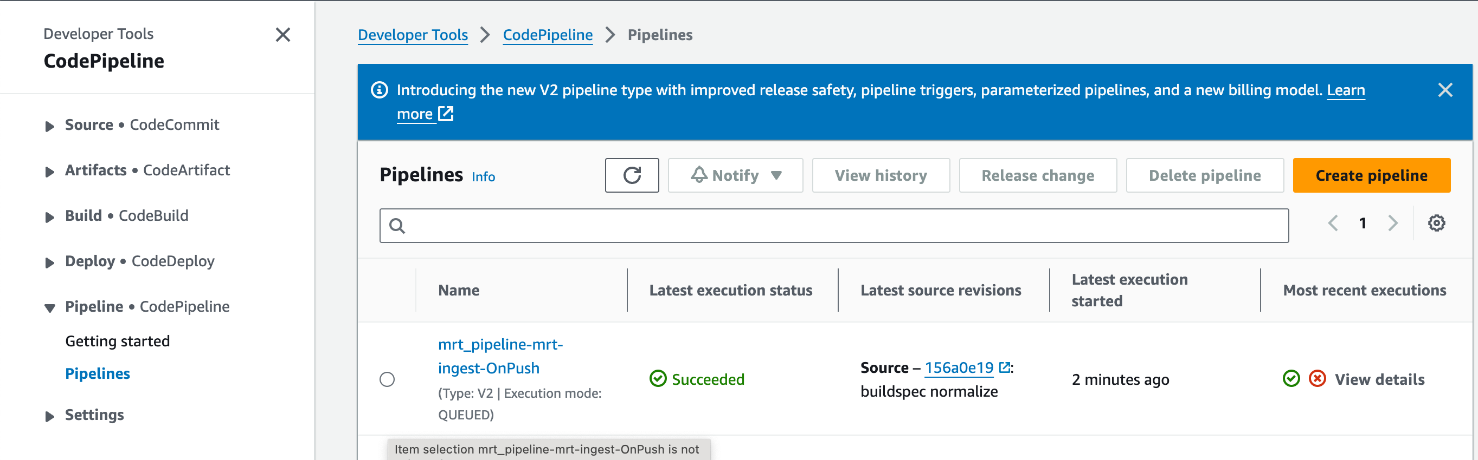Open source revision 156a0e19
This screenshot has width=1478, height=460.
coord(959,367)
